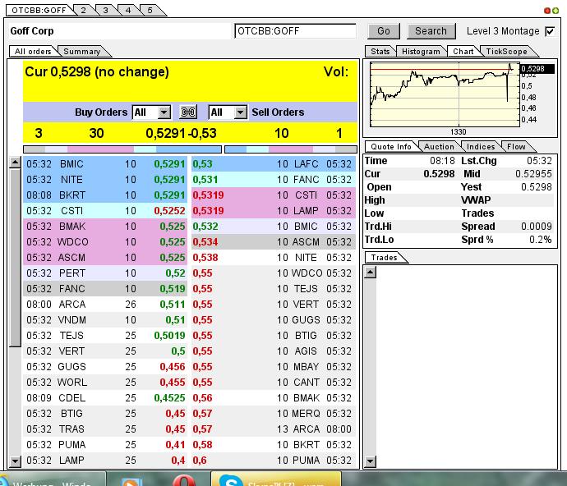Open the Buy Orders All dropdown
Screen dimensions: 567x486
pos(151,112)
